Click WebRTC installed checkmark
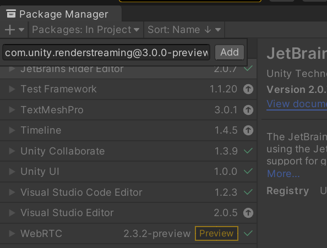The width and height of the screenshot is (327, 248). [248, 233]
